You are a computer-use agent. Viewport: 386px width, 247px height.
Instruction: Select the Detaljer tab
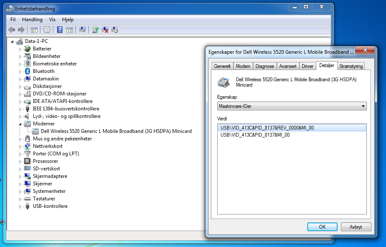[327, 65]
